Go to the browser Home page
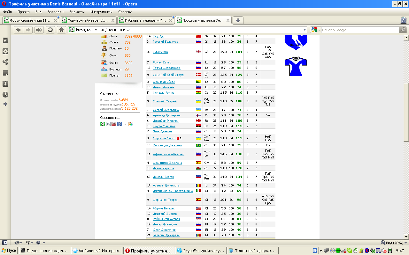The width and height of the screenshot is (409, 255). click(x=62, y=30)
